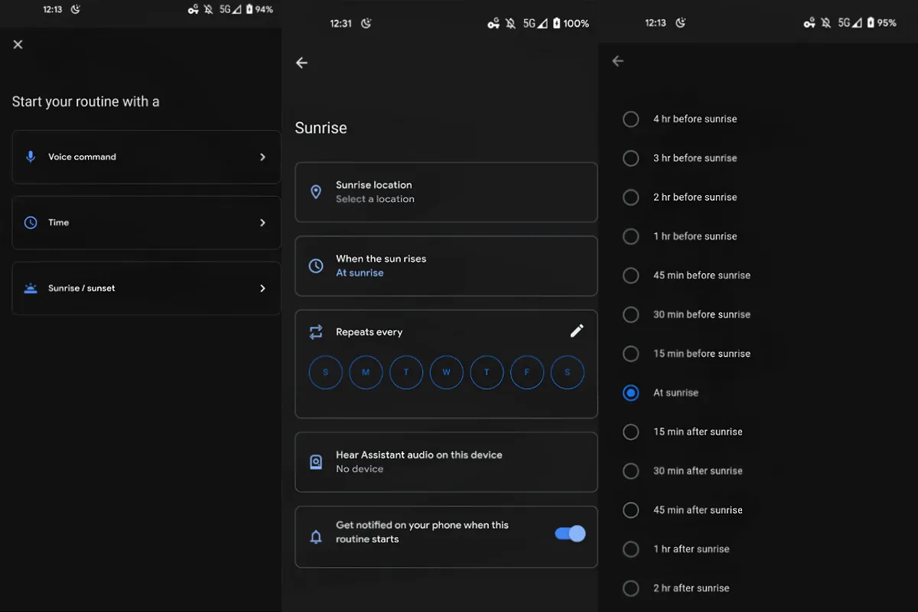
Task: Tap the repeat arrows icon
Action: (316, 332)
